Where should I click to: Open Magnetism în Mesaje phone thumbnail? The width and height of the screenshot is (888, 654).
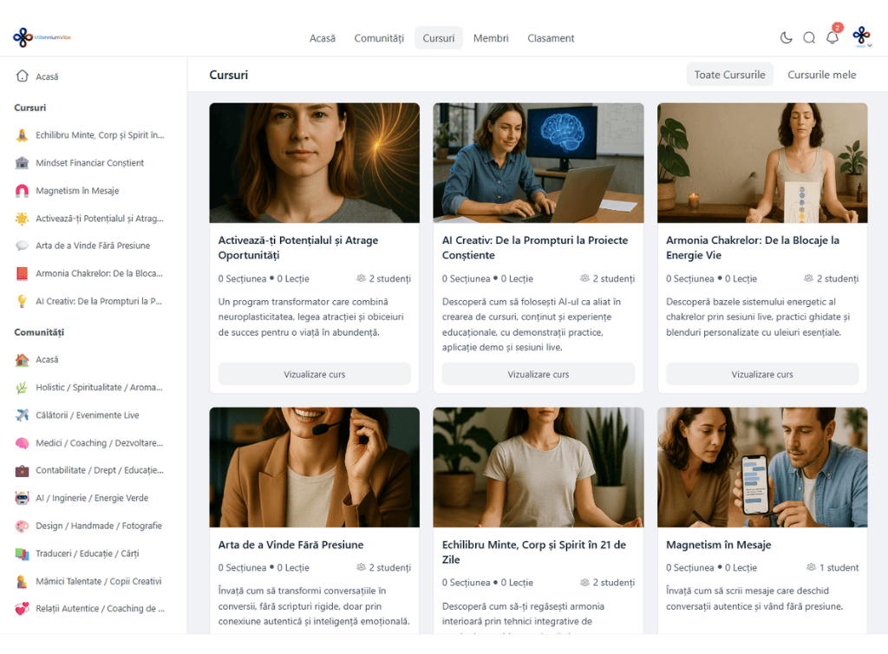(762, 468)
